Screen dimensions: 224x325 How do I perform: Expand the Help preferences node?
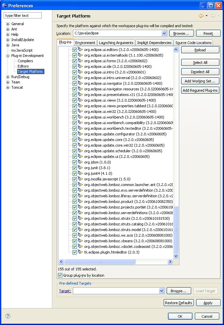point(8,34)
